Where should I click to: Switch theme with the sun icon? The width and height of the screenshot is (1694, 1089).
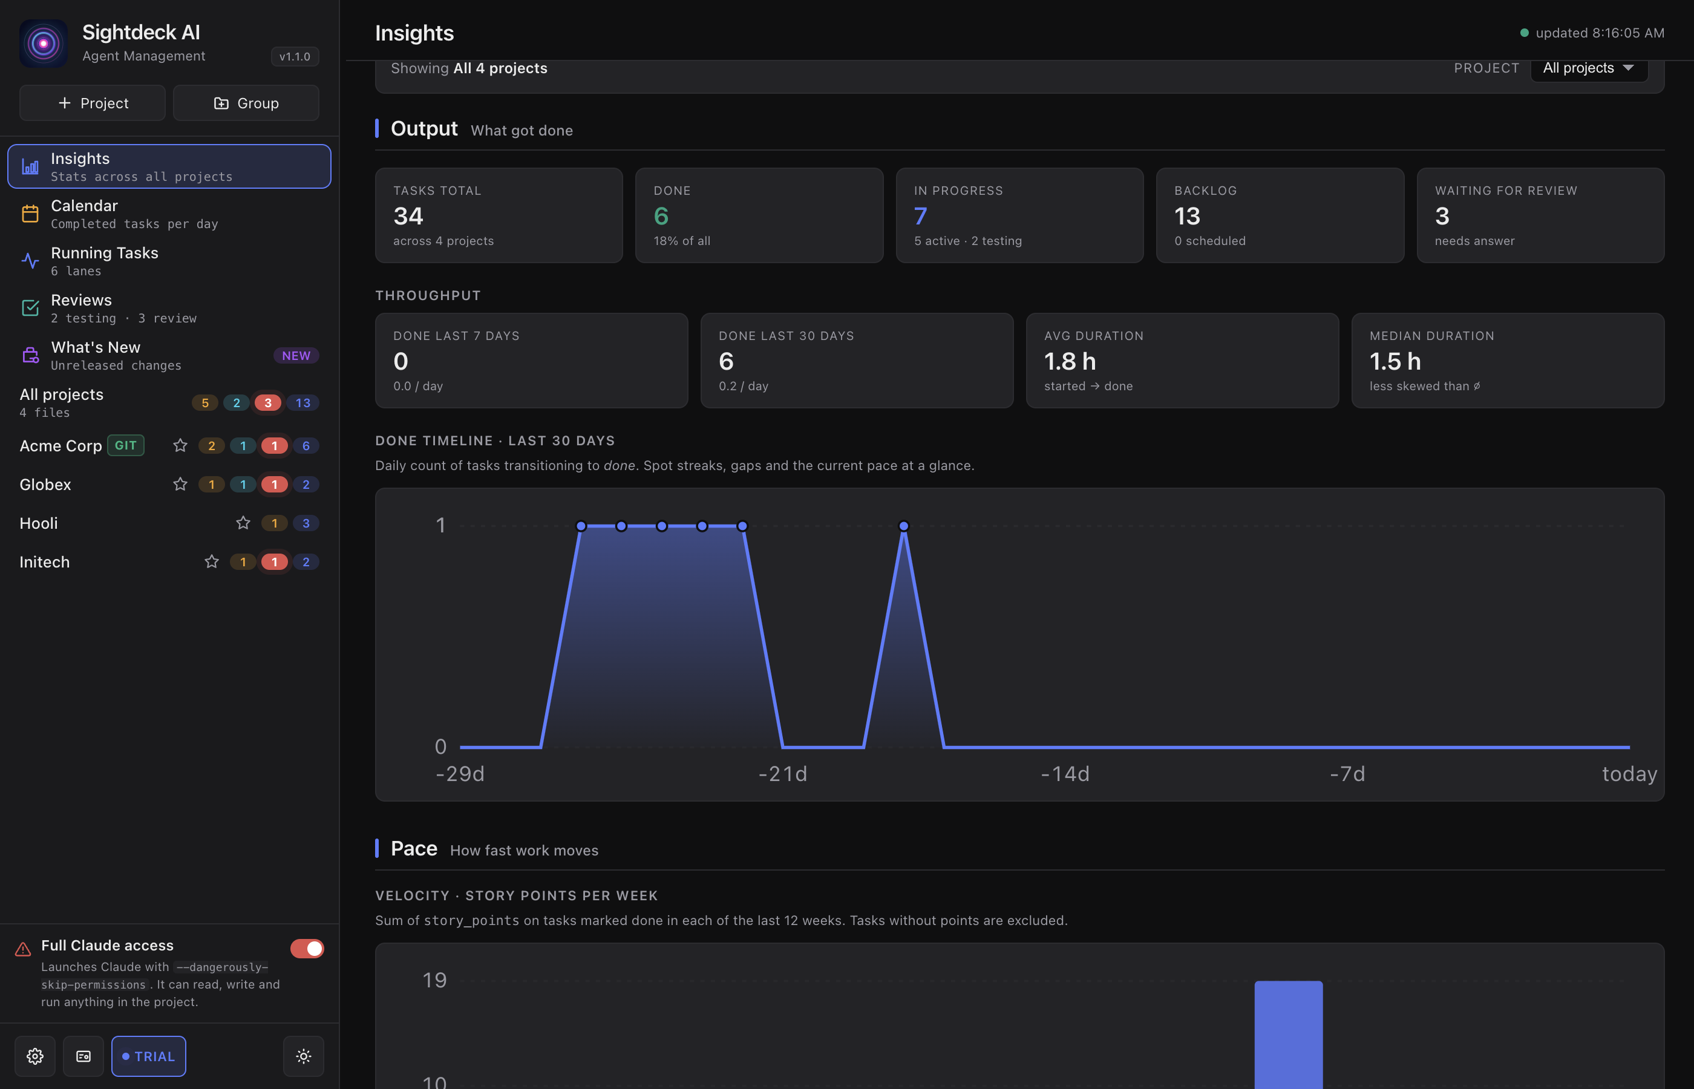pyautogui.click(x=304, y=1056)
